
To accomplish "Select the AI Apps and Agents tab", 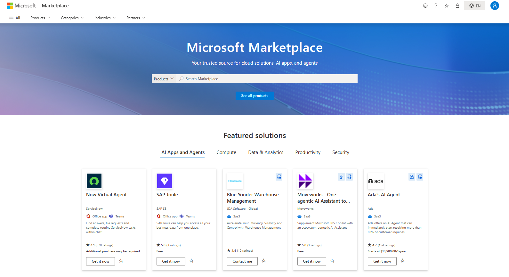I will click(x=183, y=152).
